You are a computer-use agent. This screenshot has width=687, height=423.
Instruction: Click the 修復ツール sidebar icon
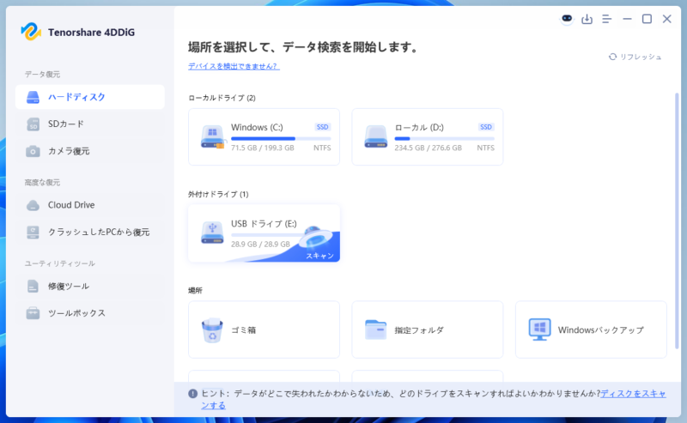(x=33, y=286)
